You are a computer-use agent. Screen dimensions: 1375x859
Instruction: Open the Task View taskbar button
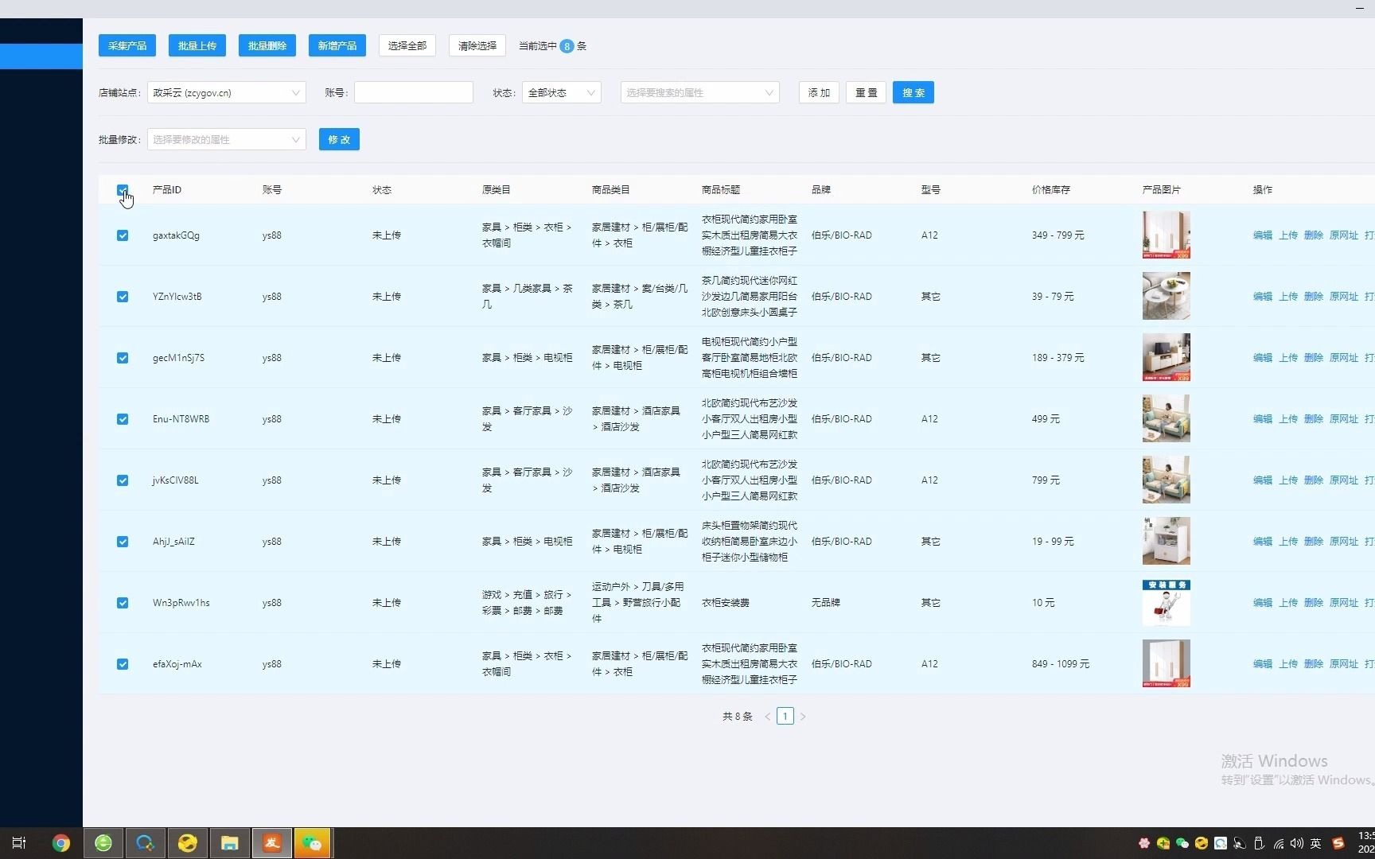[19, 843]
